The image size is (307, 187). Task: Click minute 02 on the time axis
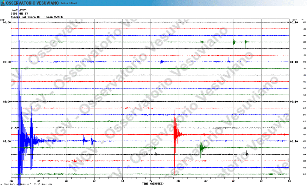67,181
